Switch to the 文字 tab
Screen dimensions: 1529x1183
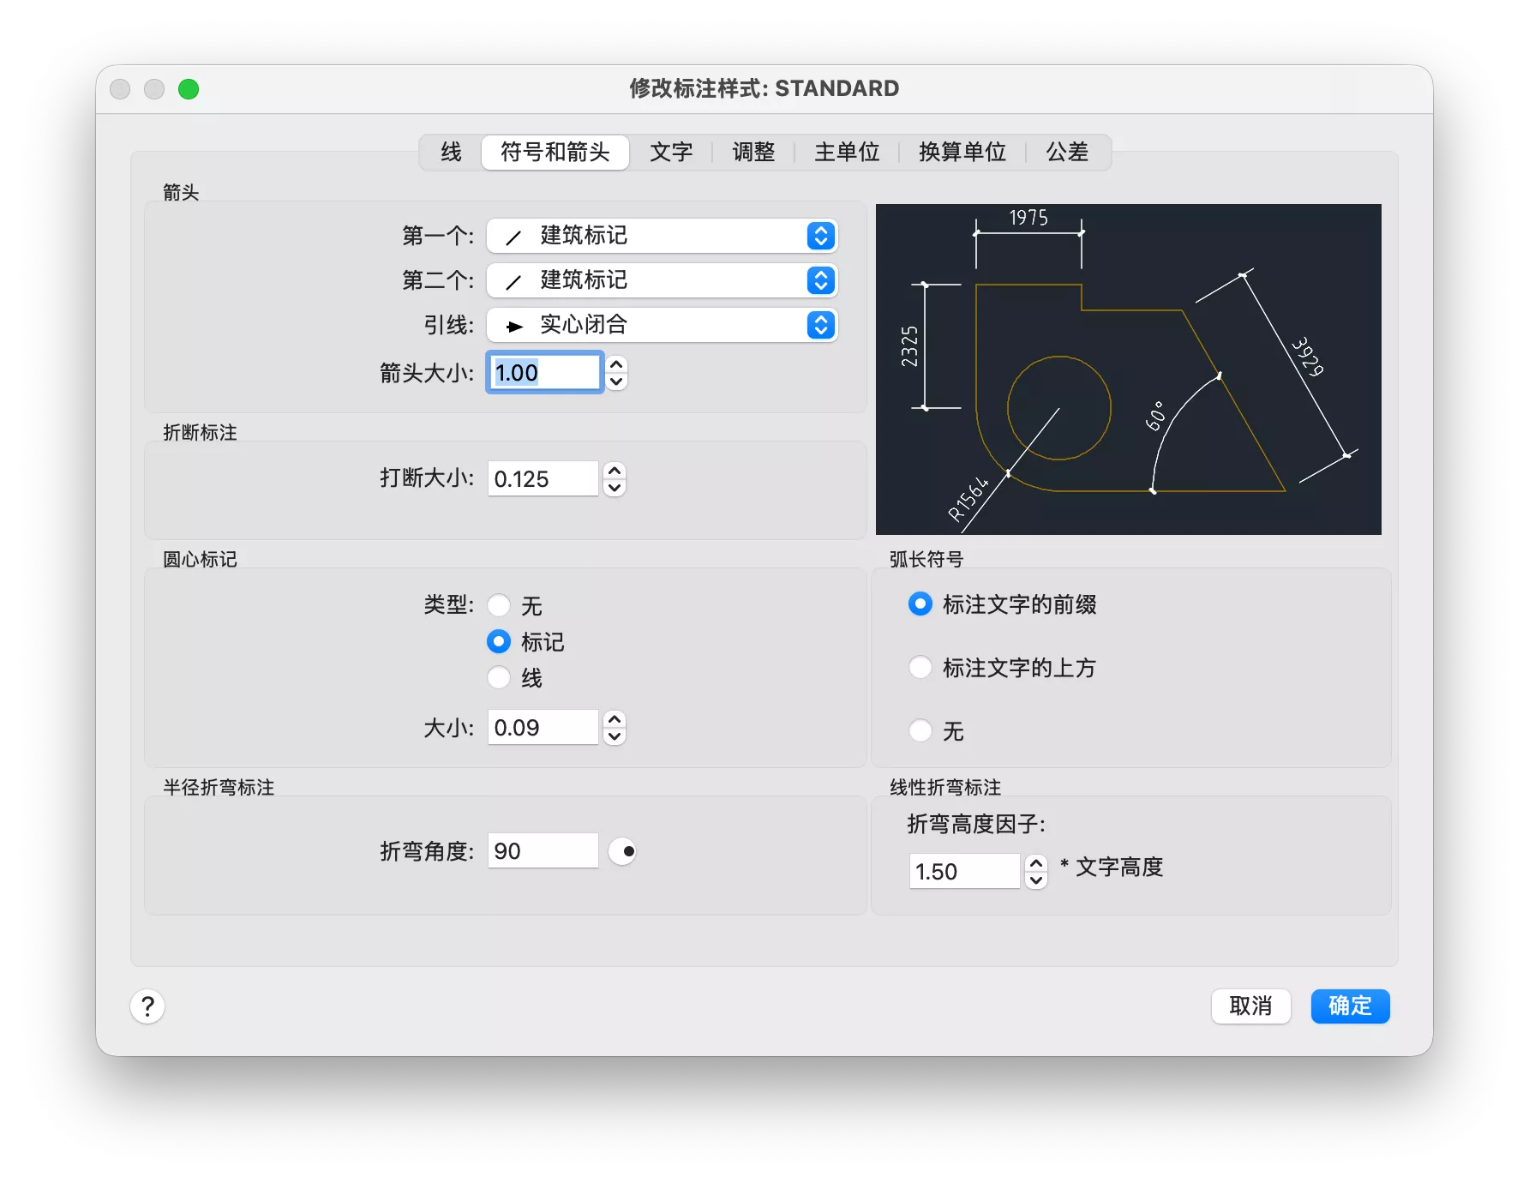click(x=670, y=153)
